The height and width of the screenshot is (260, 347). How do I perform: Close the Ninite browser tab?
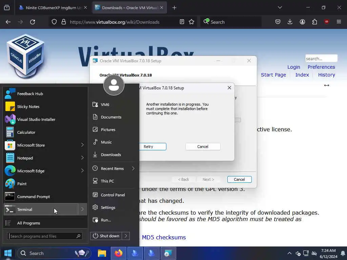tap(85, 8)
